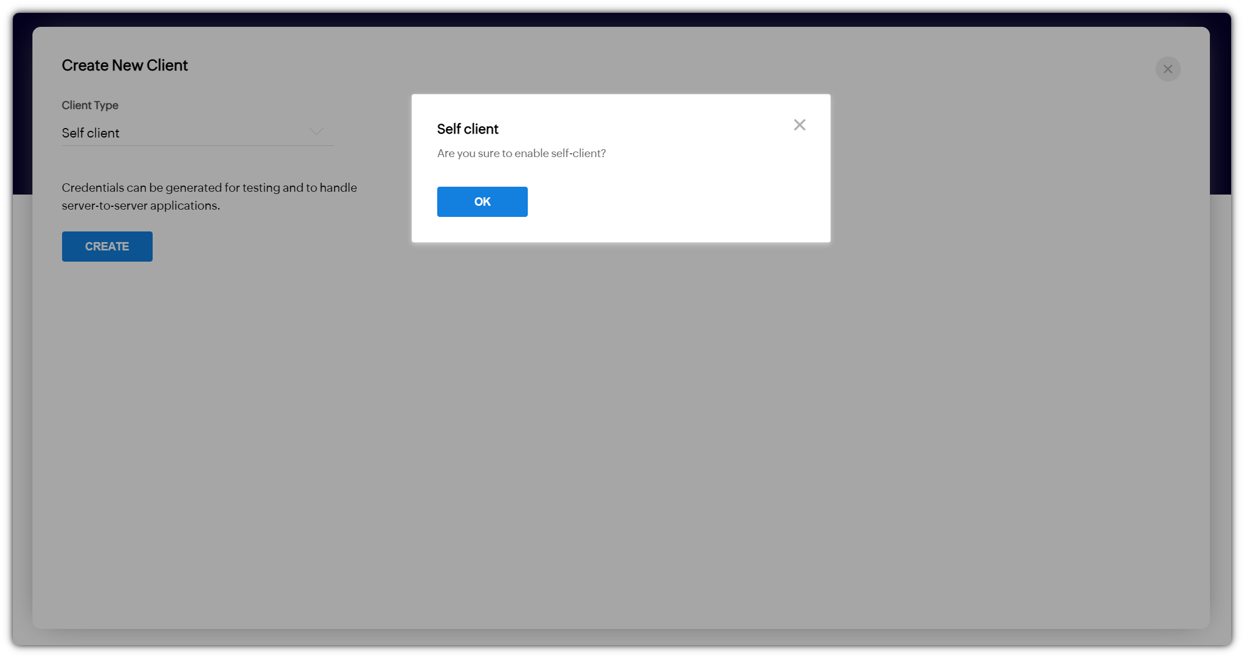Image resolution: width=1244 pixels, height=658 pixels.
Task: Click the Self client popup heading
Action: click(x=467, y=129)
